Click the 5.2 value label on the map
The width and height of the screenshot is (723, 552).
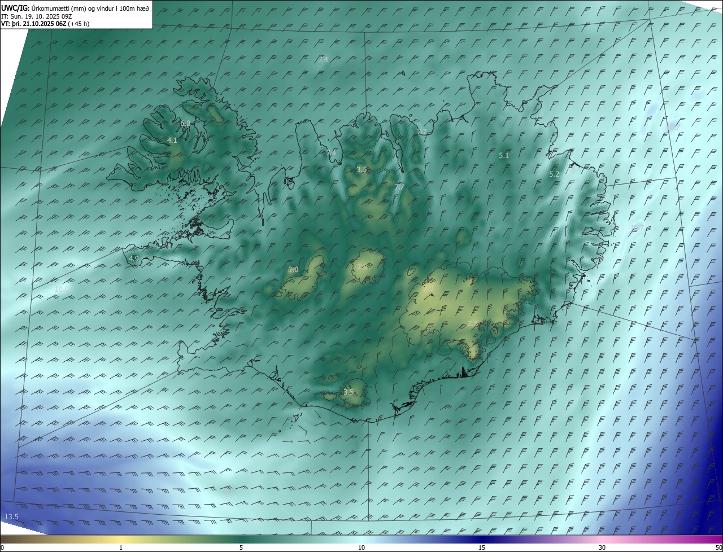pyautogui.click(x=554, y=174)
